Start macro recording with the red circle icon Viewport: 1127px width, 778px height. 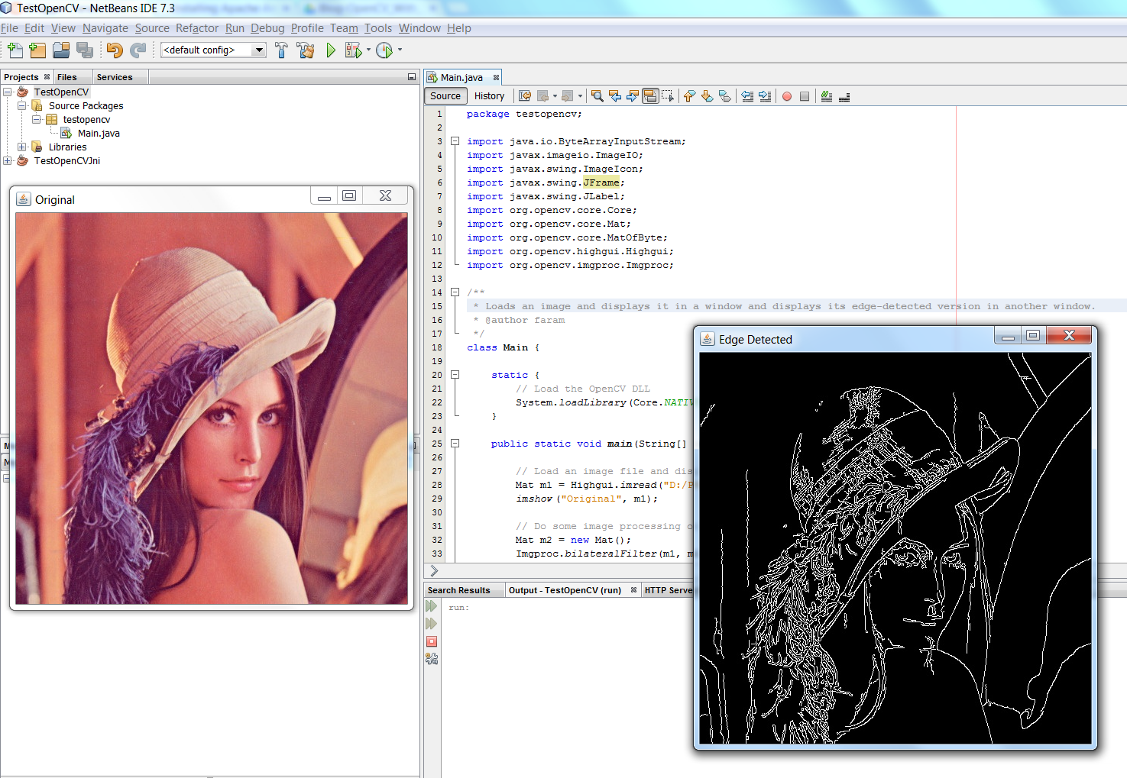point(787,95)
